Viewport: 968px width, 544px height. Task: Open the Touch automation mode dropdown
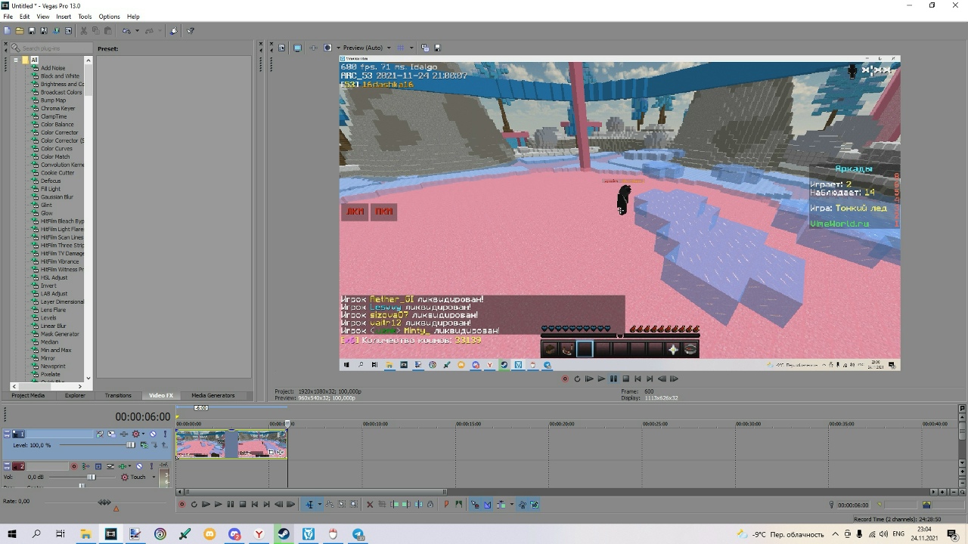point(154,478)
